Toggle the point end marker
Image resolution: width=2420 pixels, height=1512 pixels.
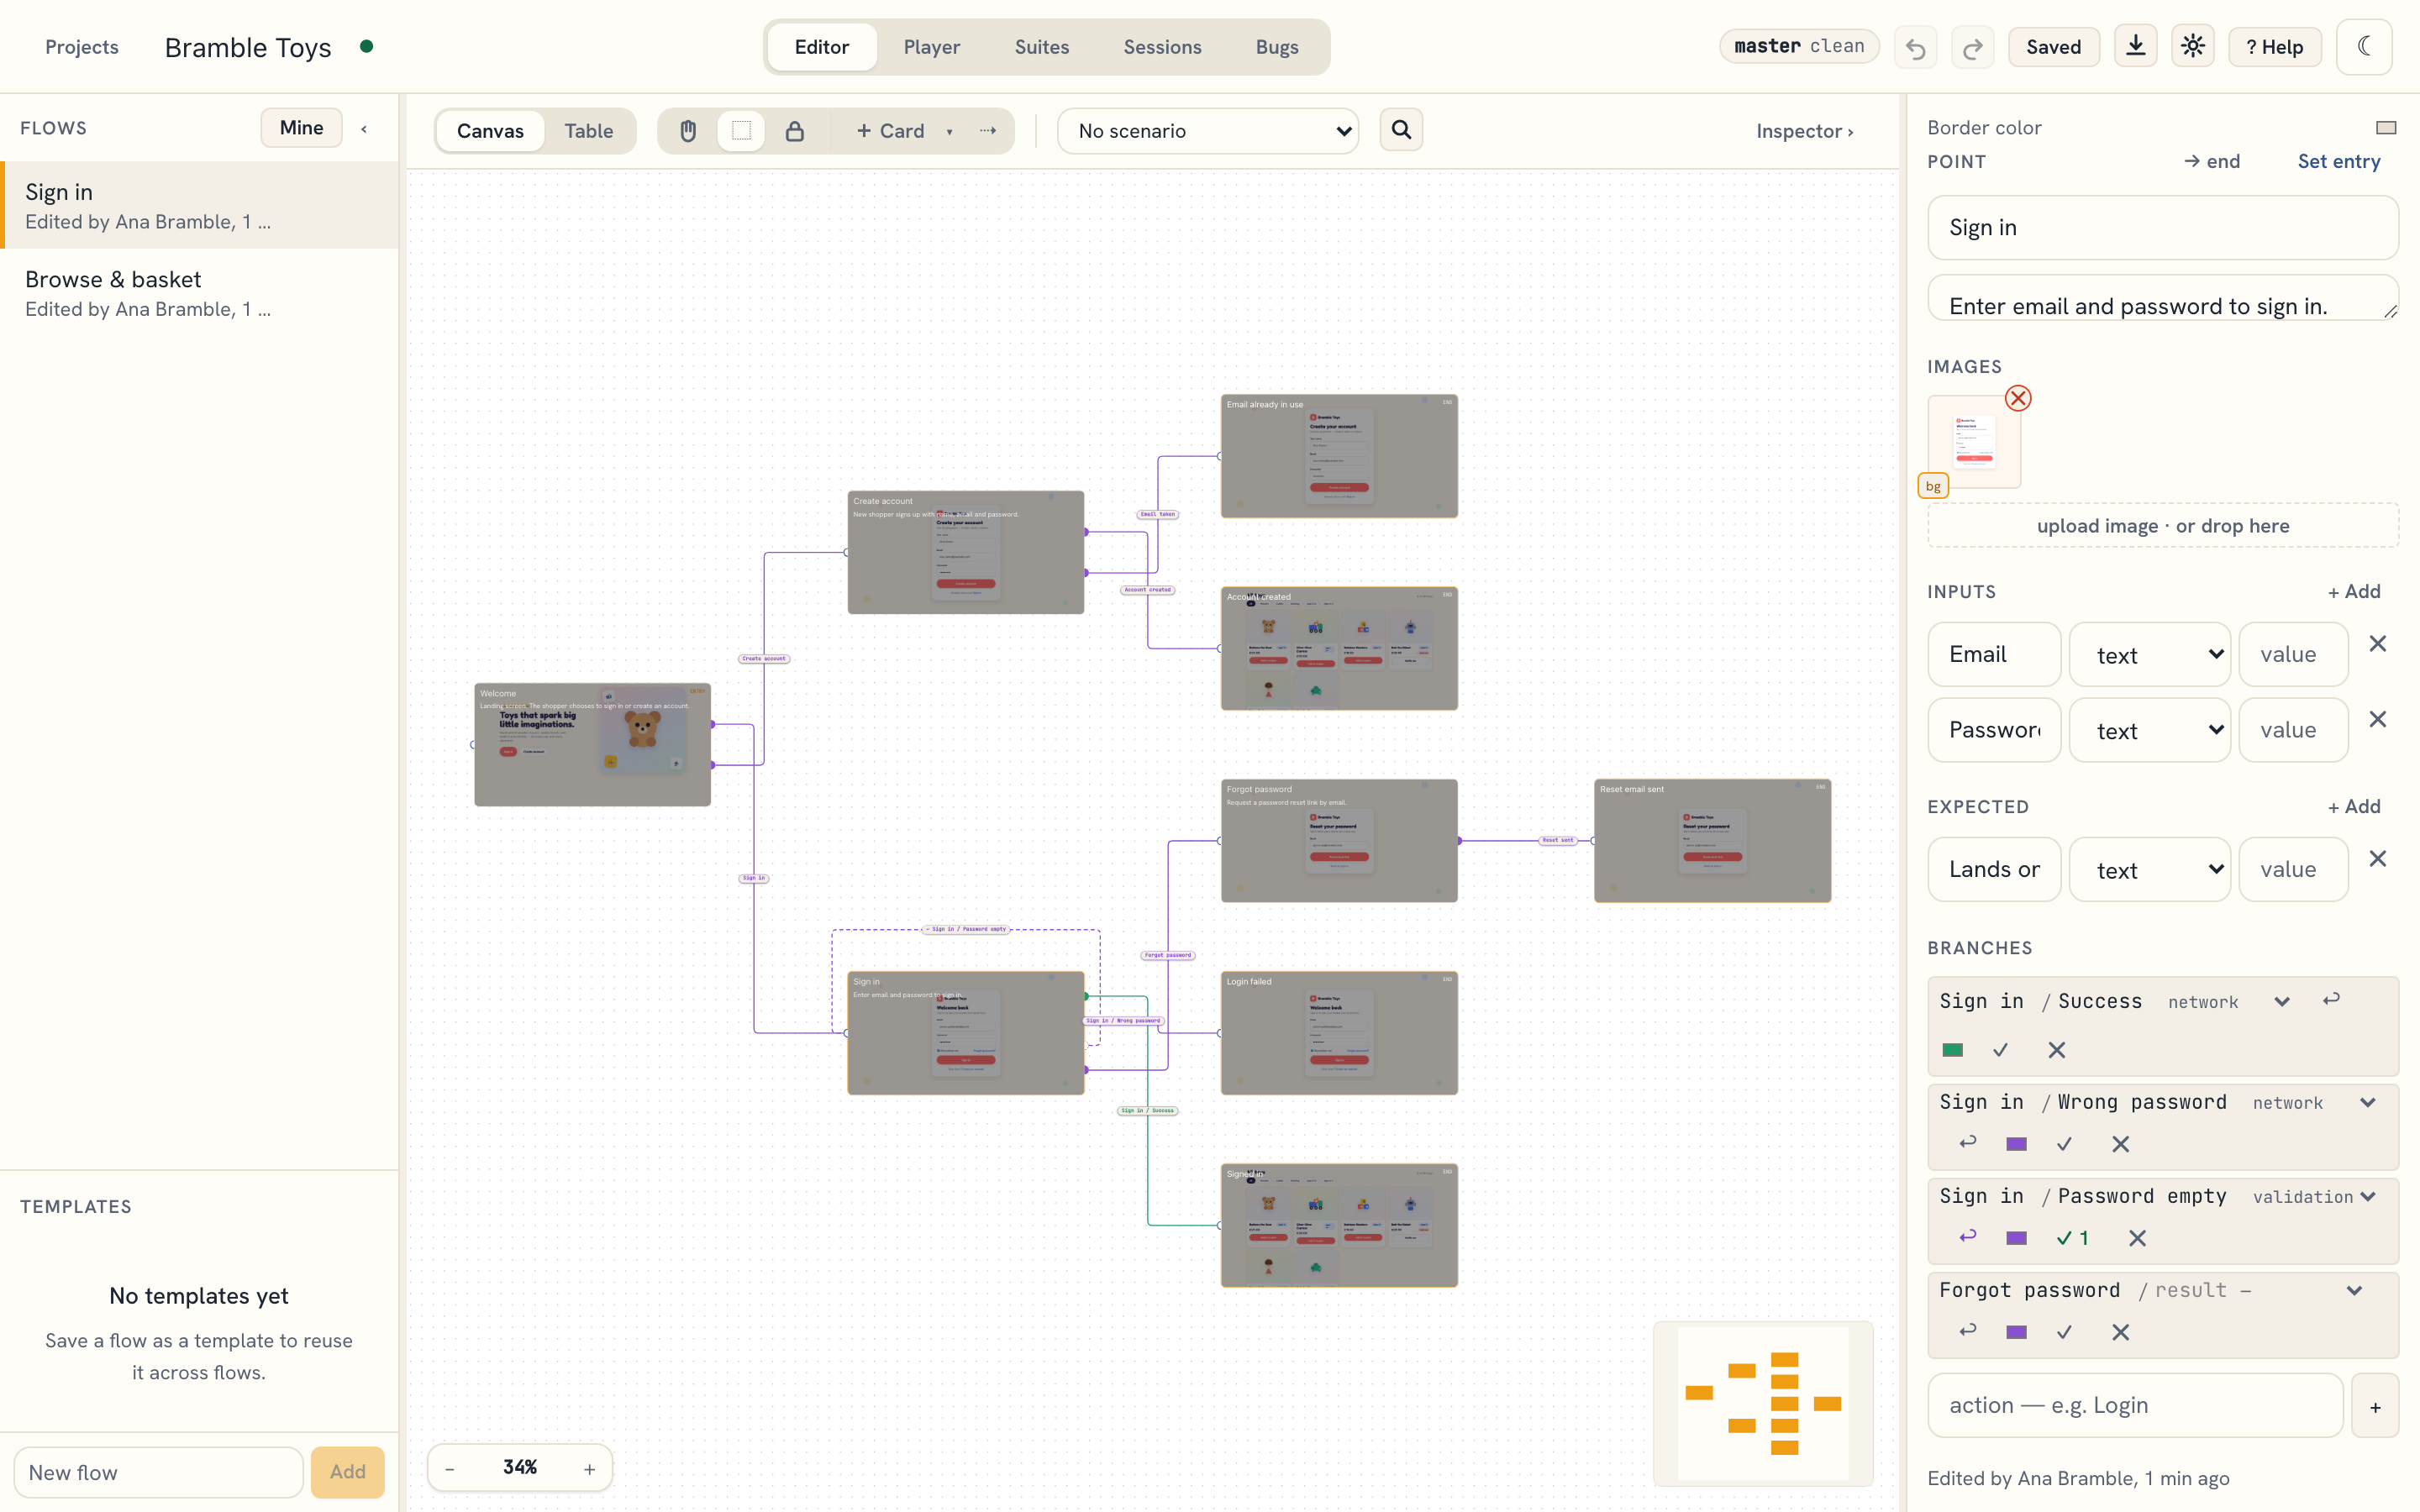2212,161
